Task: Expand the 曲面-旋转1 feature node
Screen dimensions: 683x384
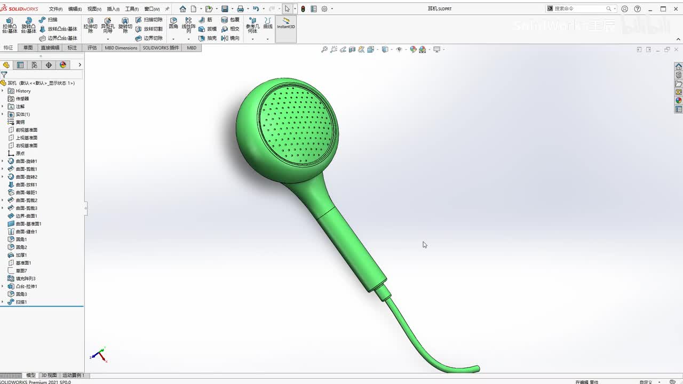Action: 3,161
